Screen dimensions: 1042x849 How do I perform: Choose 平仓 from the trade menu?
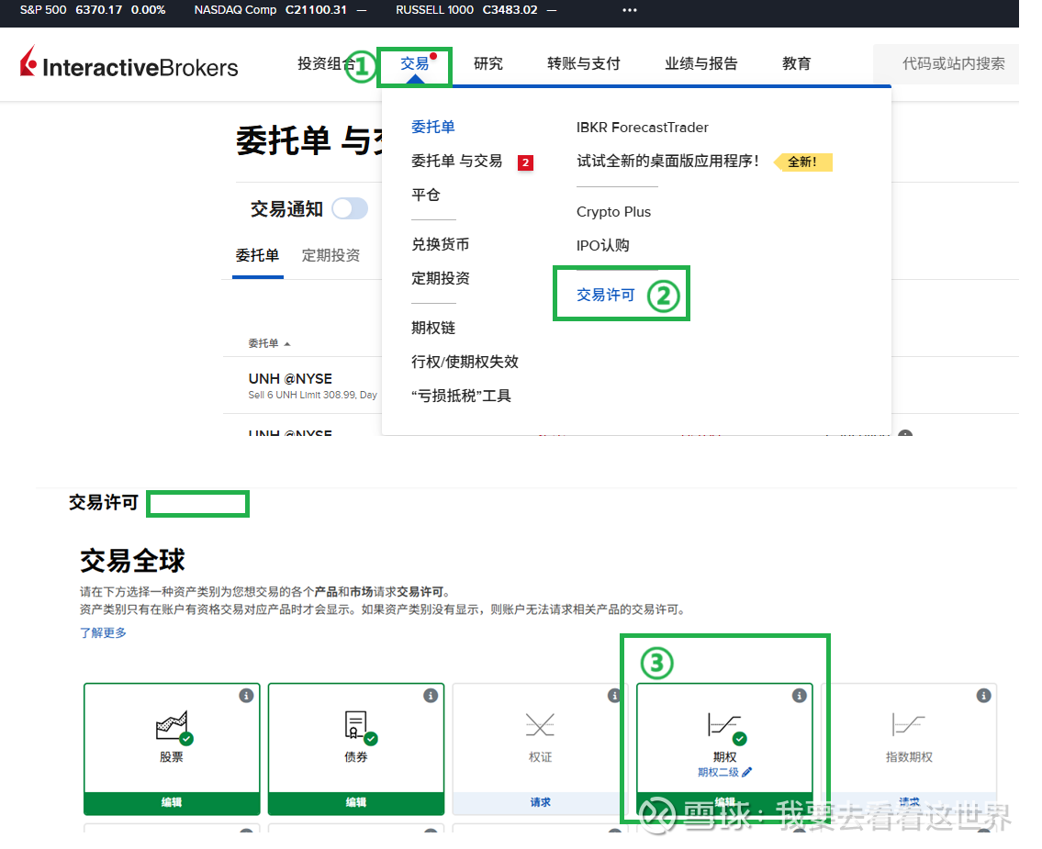[x=426, y=195]
